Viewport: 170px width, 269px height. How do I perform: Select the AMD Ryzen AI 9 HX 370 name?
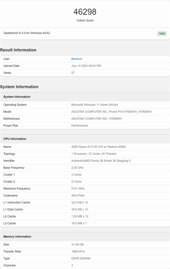[98, 147]
